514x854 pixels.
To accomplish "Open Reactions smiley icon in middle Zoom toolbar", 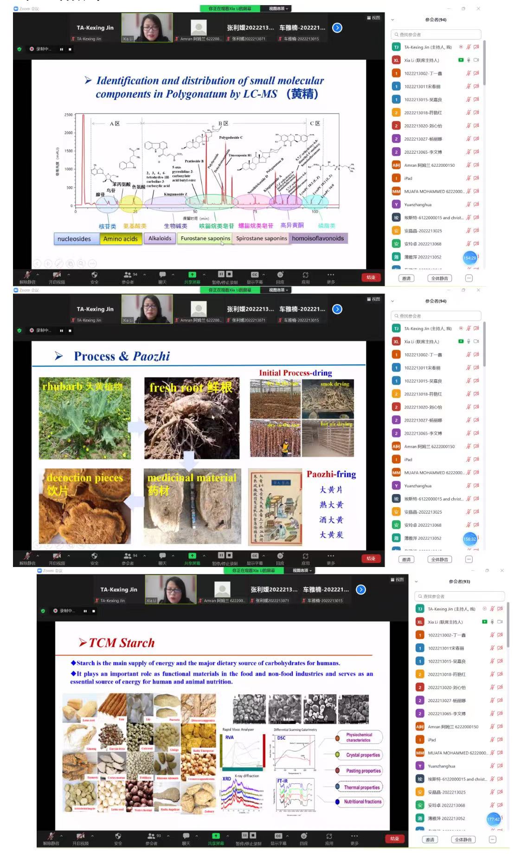I will tap(280, 556).
